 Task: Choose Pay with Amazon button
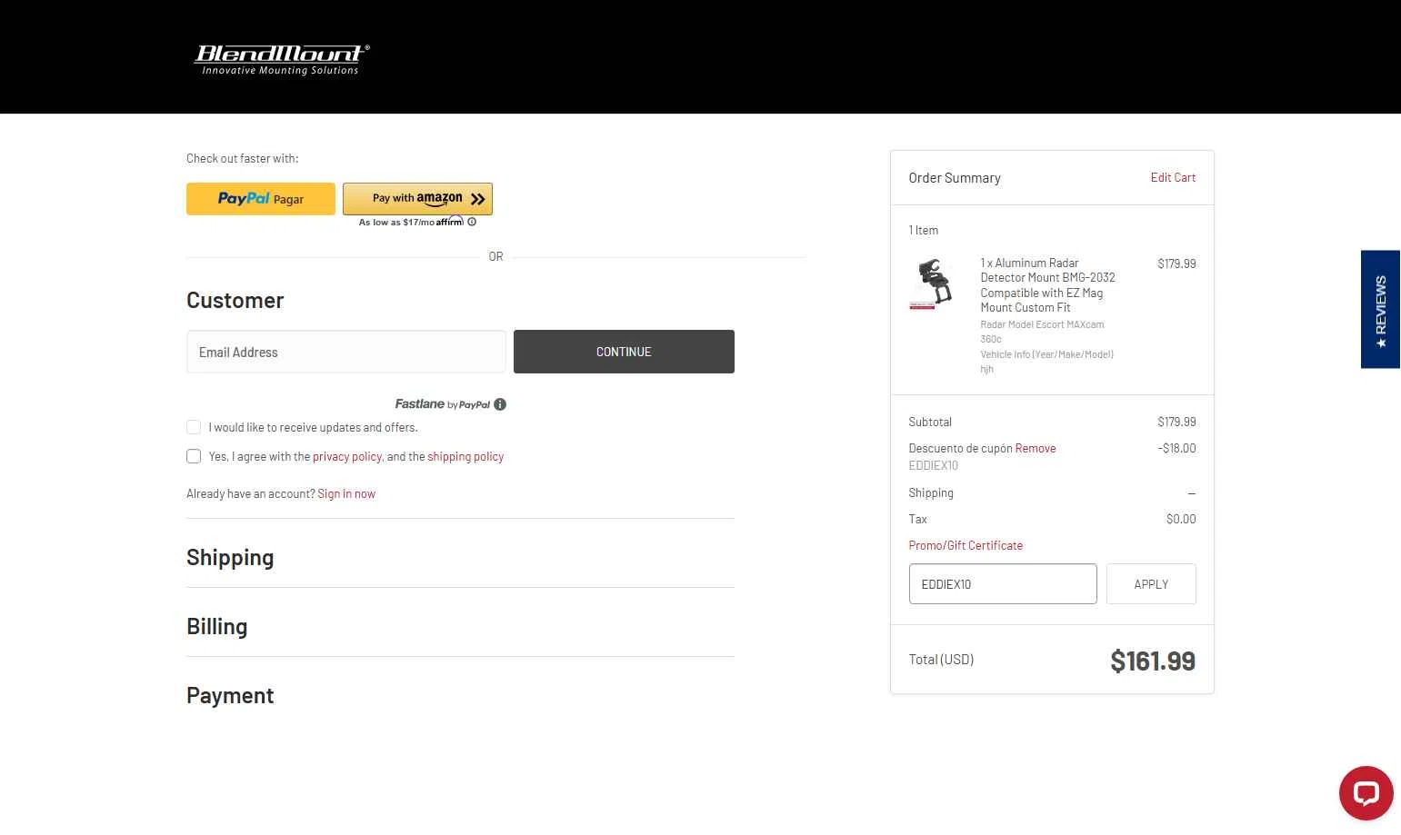[417, 198]
